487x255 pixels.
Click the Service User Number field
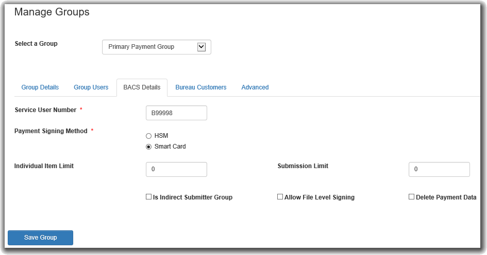tap(176, 113)
